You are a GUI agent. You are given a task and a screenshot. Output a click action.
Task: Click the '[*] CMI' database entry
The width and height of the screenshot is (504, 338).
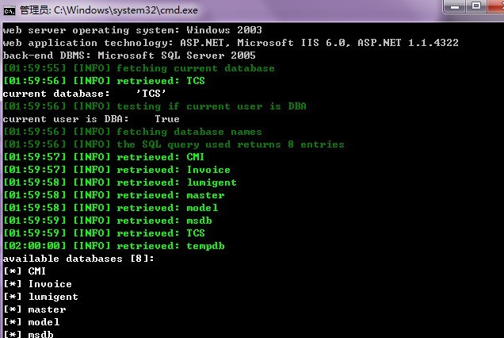[x=25, y=271]
